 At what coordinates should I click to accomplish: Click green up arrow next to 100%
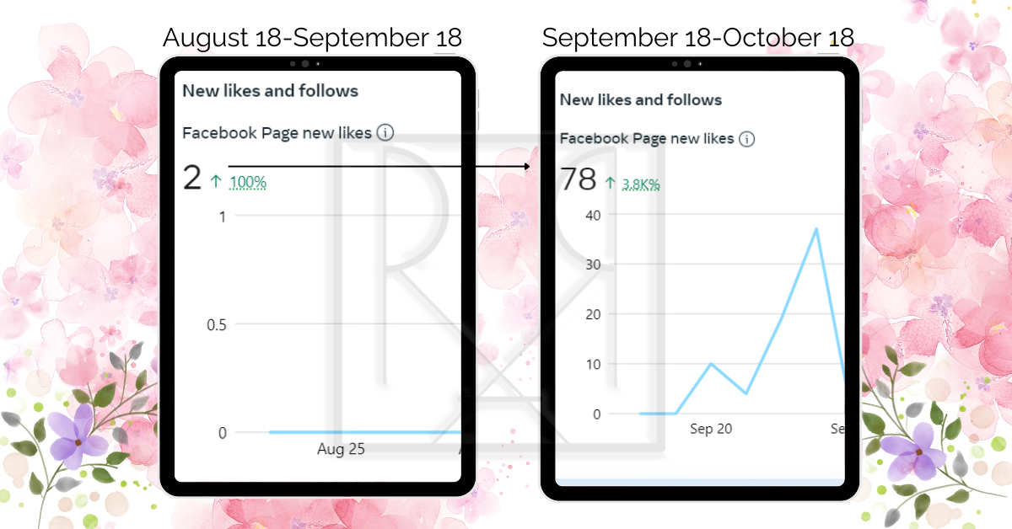pyautogui.click(x=216, y=180)
